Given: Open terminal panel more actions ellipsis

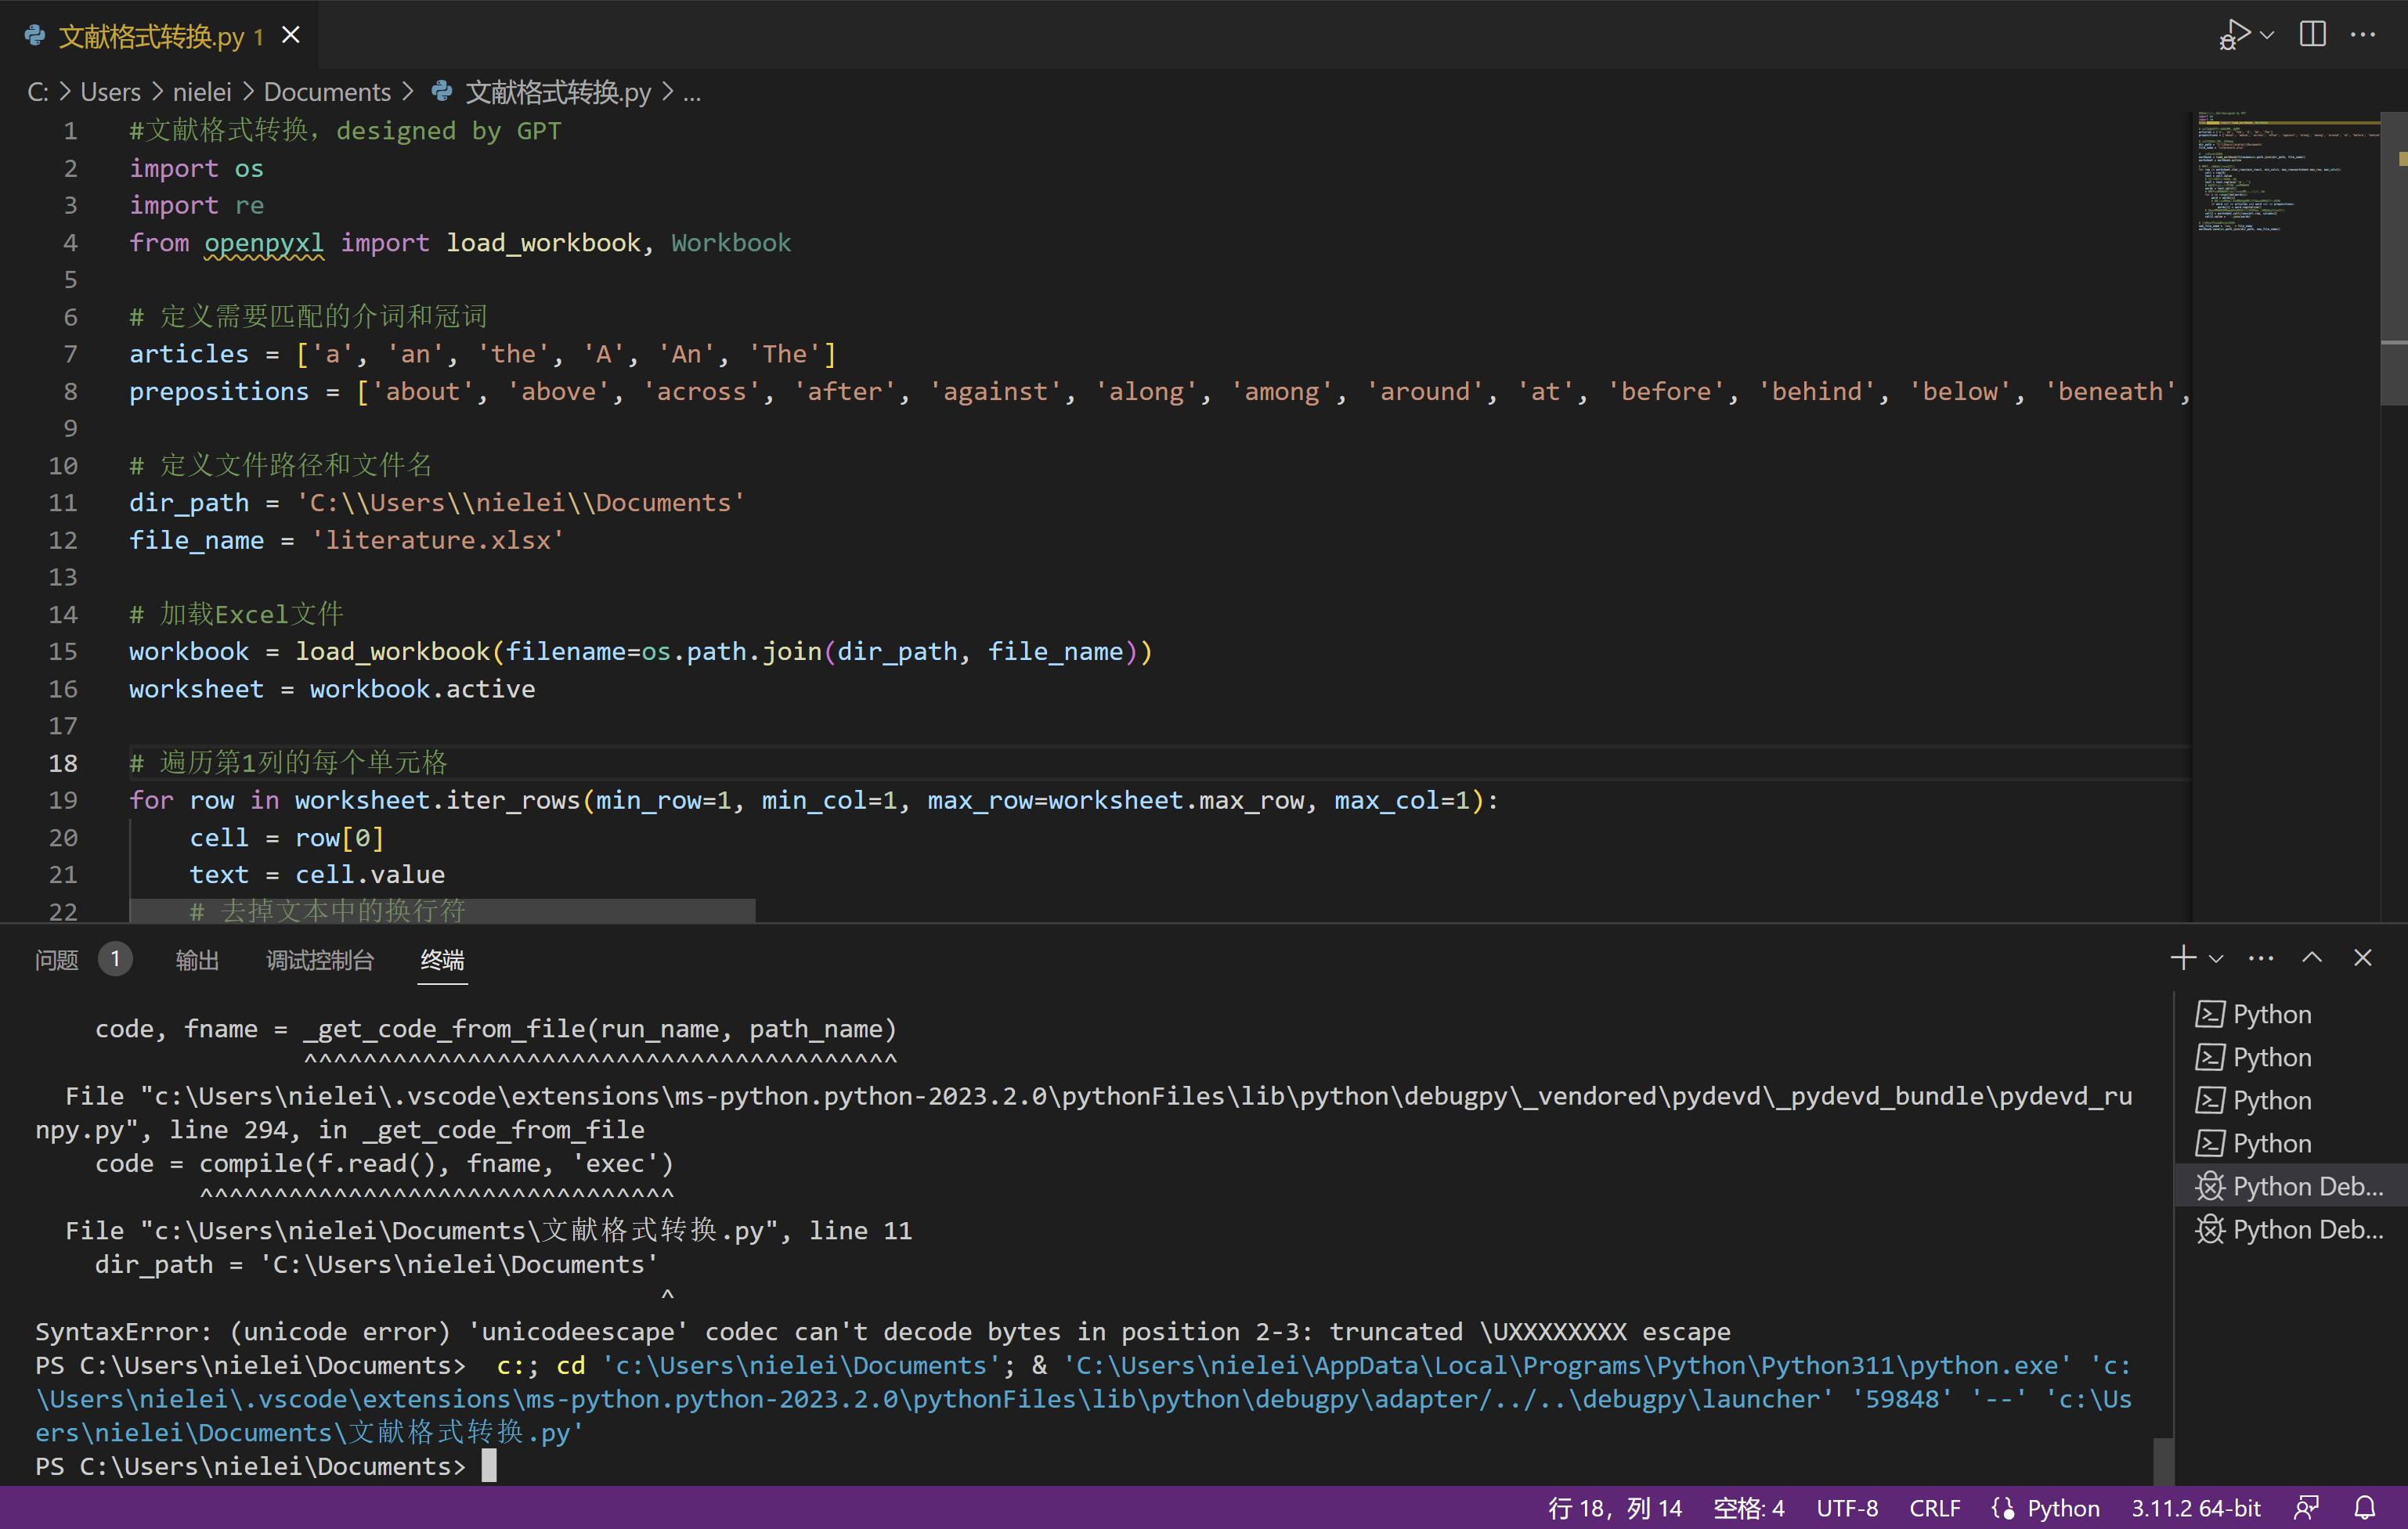Looking at the screenshot, I should pyautogui.click(x=2261, y=958).
